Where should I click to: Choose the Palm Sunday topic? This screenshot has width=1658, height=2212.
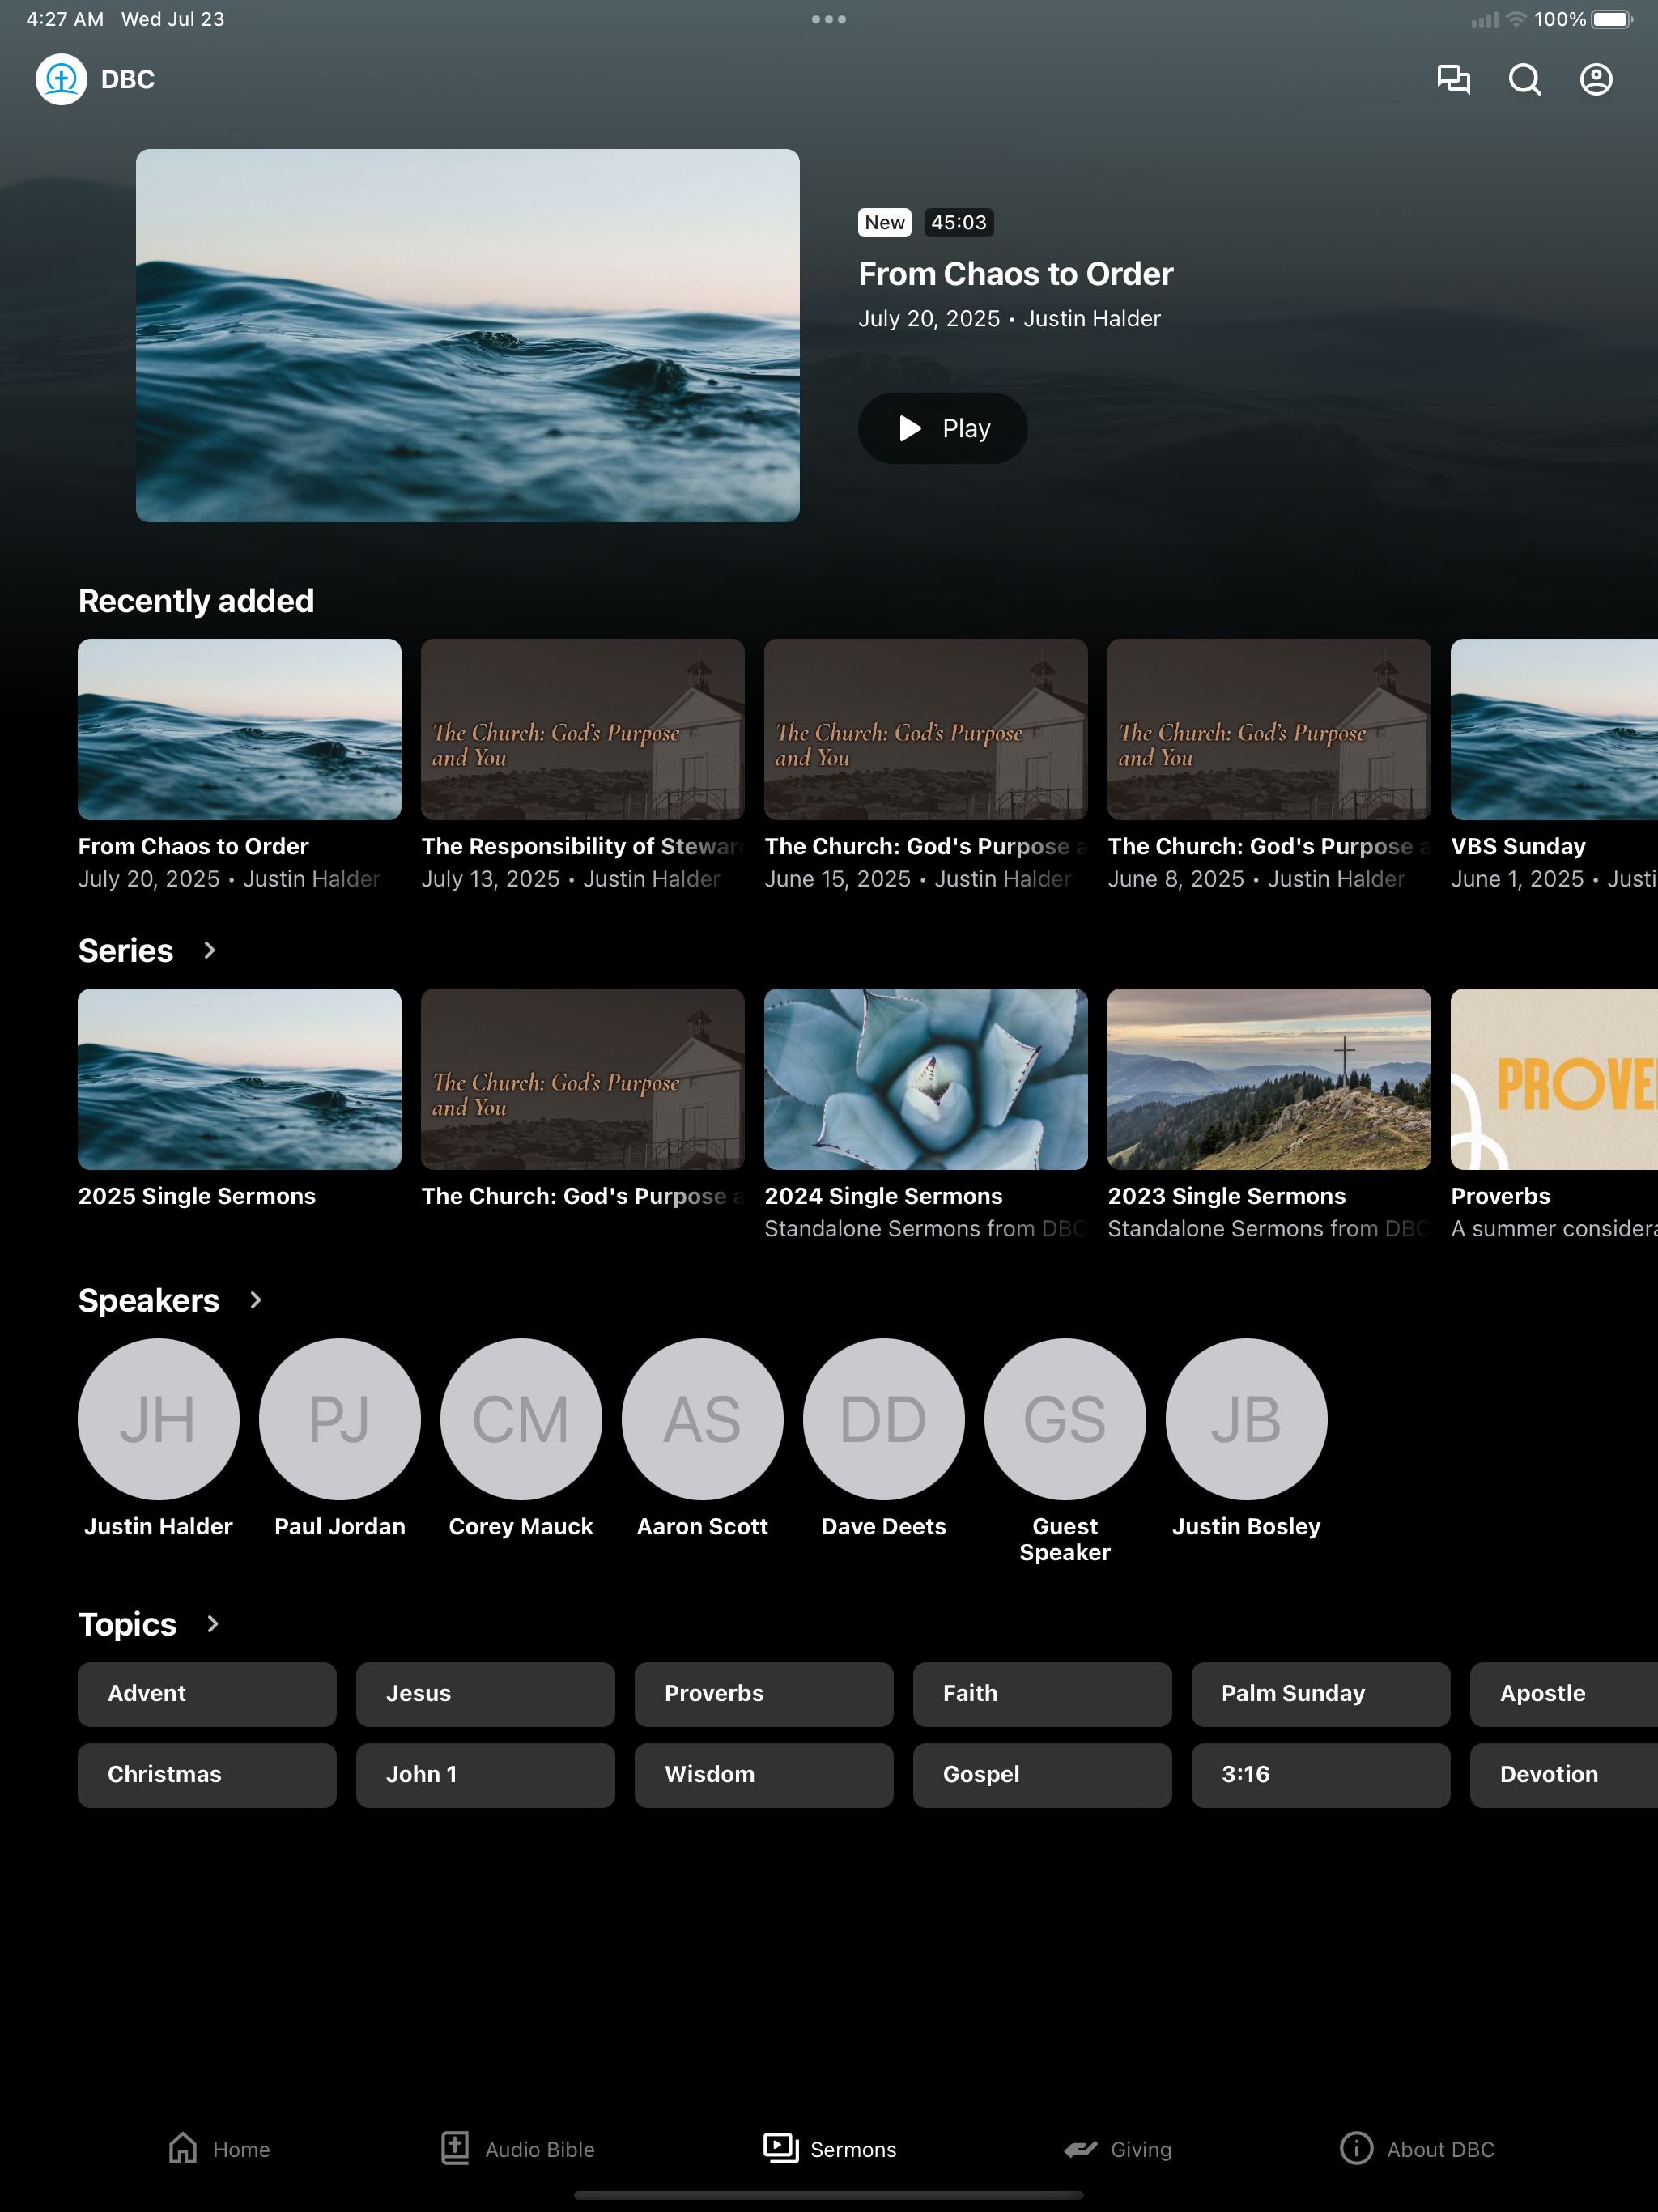tap(1321, 1694)
